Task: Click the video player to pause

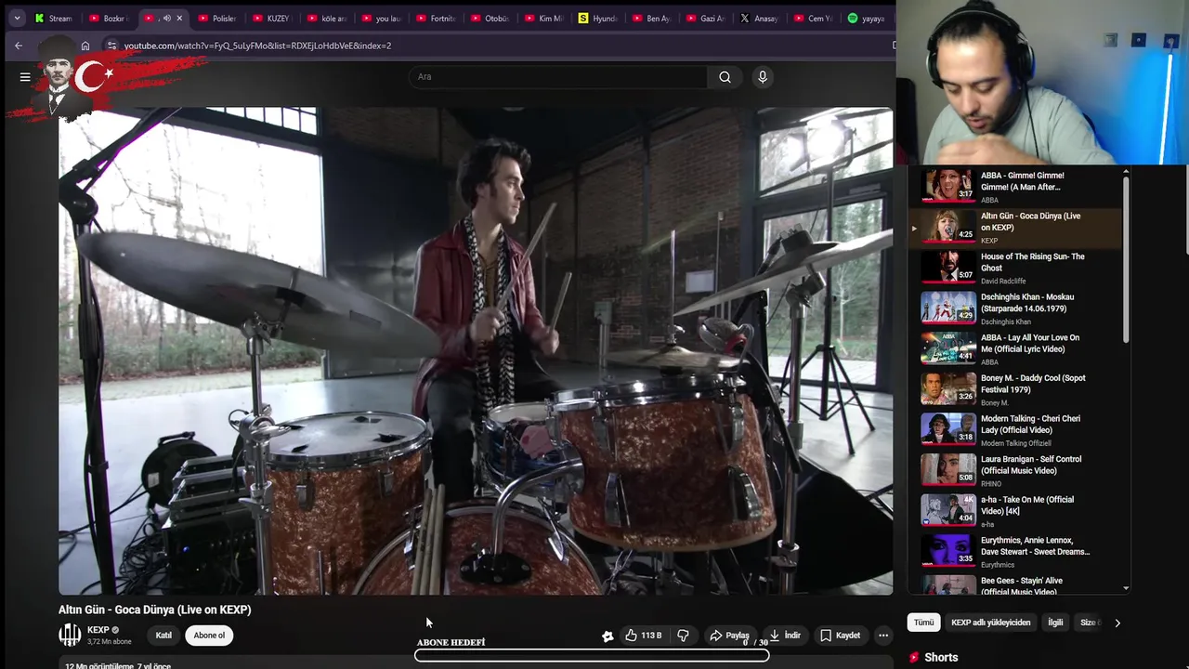Action: coord(476,350)
